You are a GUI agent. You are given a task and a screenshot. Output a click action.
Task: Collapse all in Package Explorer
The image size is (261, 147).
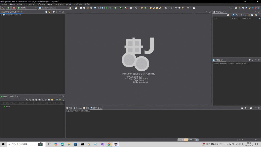[x=46, y=12]
